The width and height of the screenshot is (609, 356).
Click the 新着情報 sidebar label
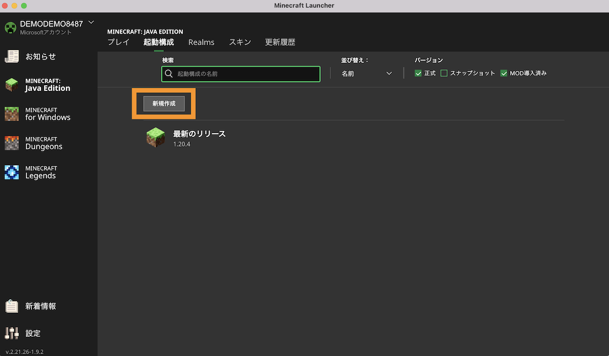click(41, 306)
